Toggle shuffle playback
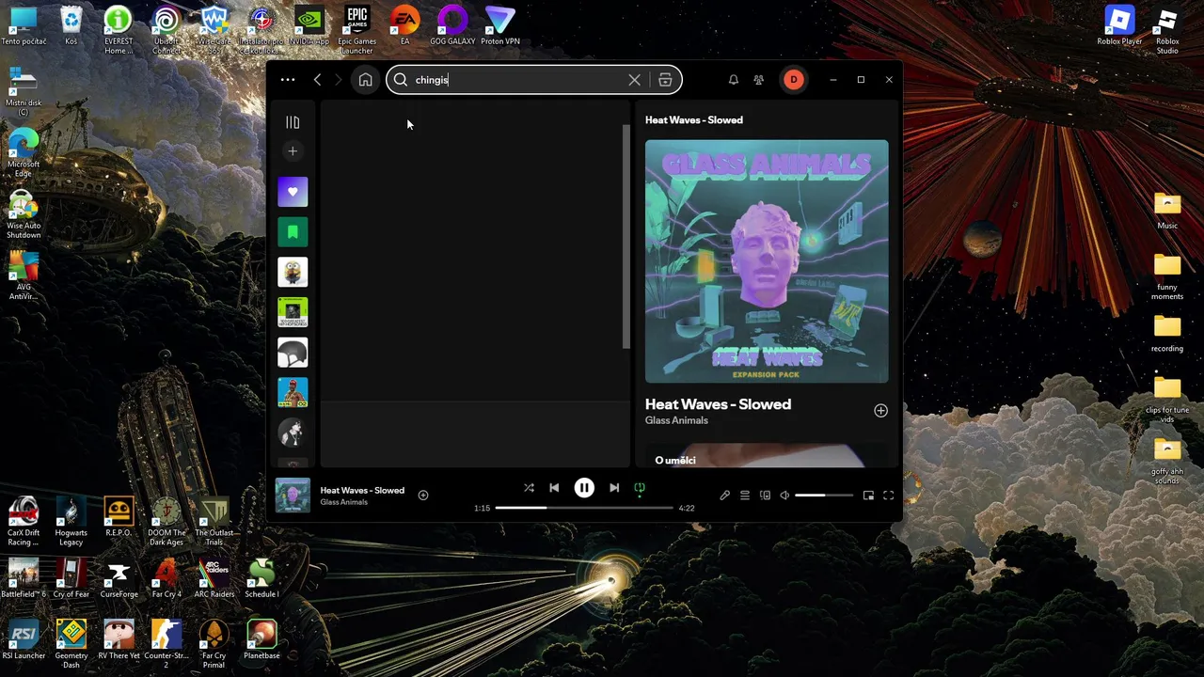The height and width of the screenshot is (677, 1204). [529, 488]
